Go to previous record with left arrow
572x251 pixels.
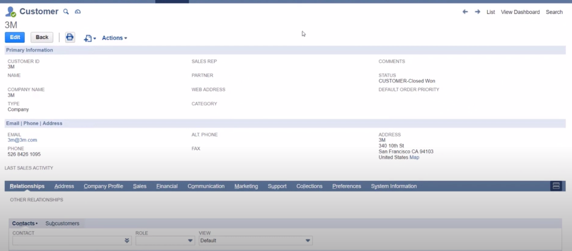(x=465, y=12)
